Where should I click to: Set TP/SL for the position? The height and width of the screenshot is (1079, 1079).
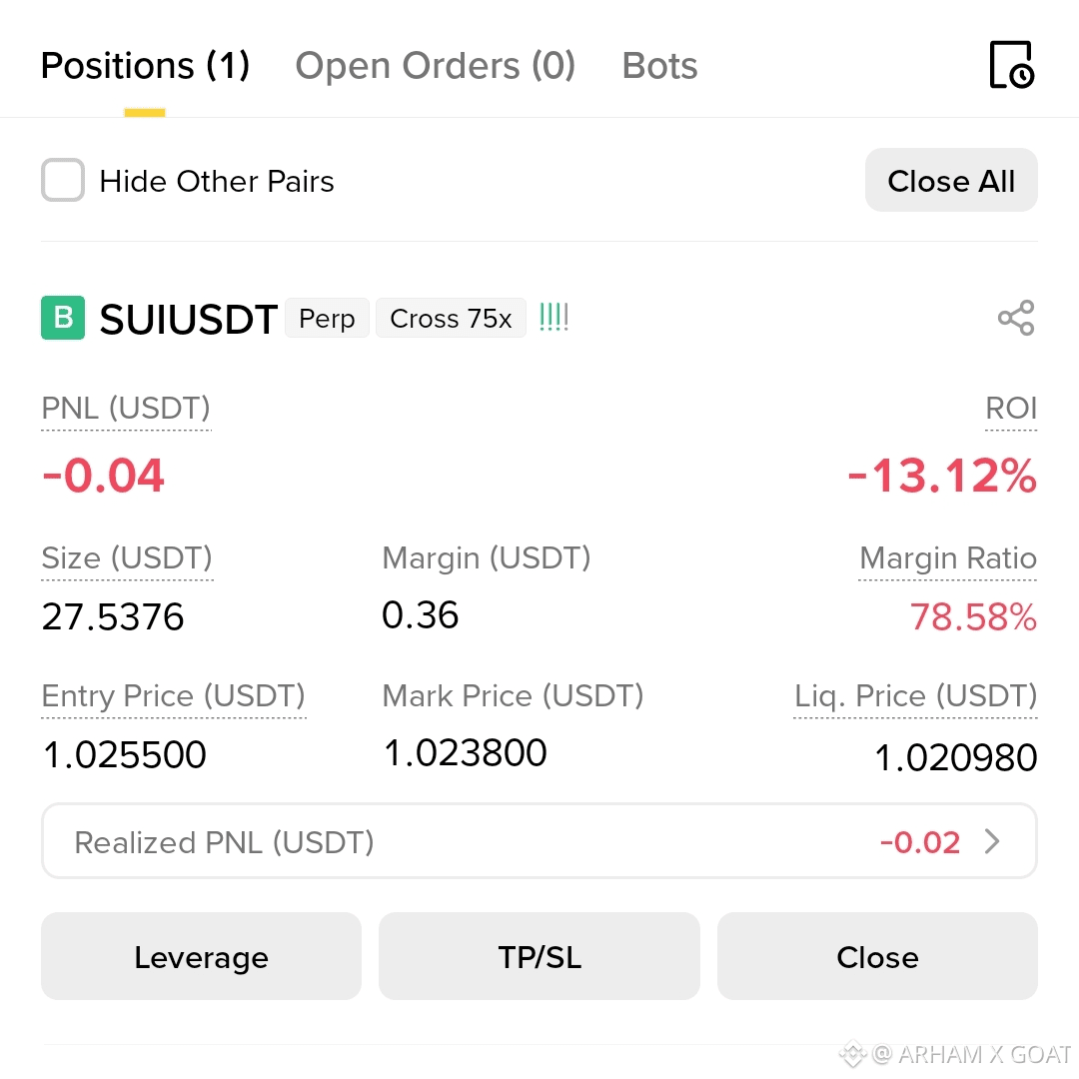coord(539,956)
